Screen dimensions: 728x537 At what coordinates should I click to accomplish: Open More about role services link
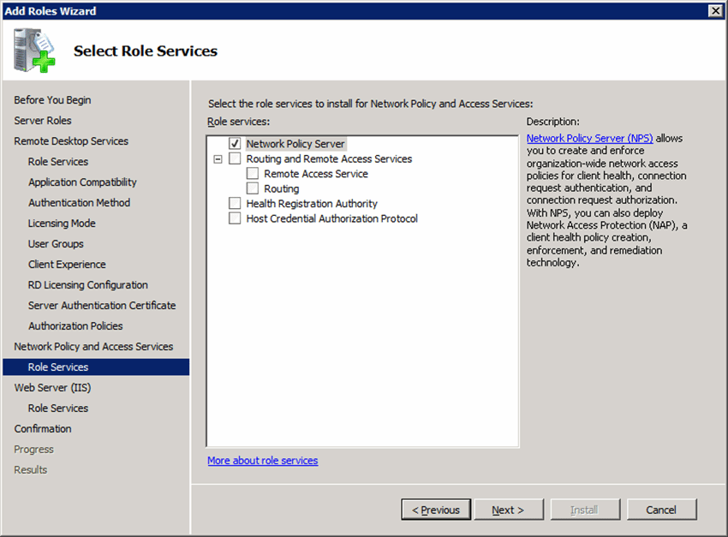tap(262, 461)
